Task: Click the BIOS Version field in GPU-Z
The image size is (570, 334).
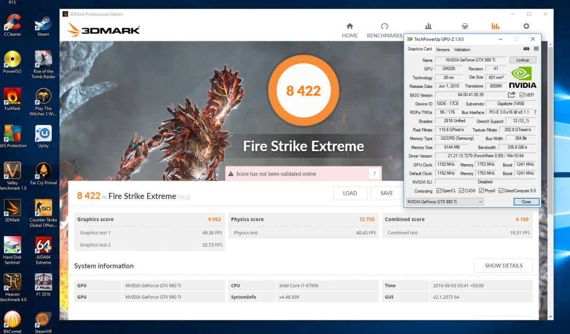Action: point(471,95)
